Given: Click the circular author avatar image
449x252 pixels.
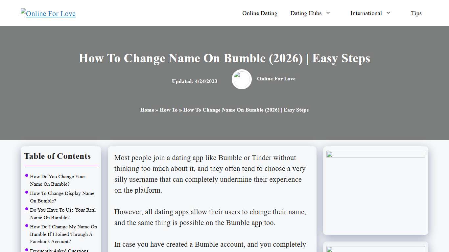Looking at the screenshot, I should click(242, 79).
